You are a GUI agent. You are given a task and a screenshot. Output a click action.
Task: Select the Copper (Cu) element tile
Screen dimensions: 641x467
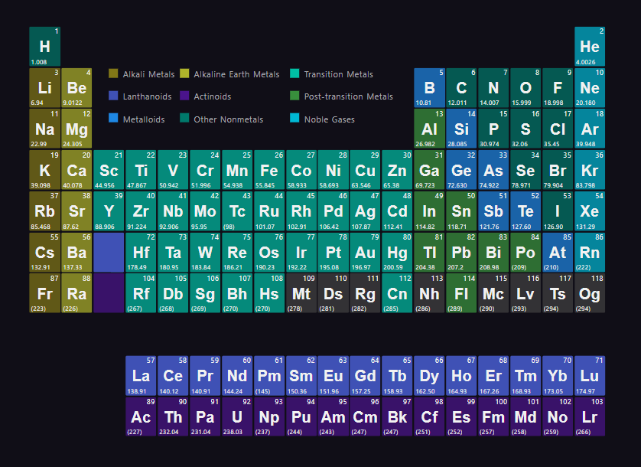point(365,170)
